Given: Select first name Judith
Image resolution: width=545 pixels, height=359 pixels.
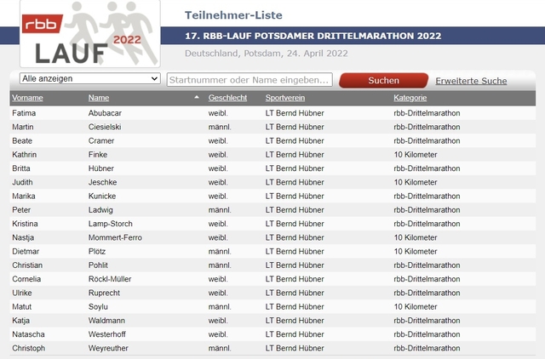Looking at the screenshot, I should click(23, 182).
